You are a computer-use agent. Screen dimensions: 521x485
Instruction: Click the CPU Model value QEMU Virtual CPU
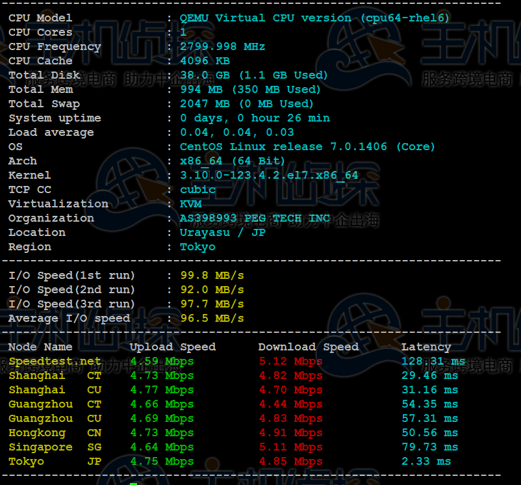click(237, 18)
